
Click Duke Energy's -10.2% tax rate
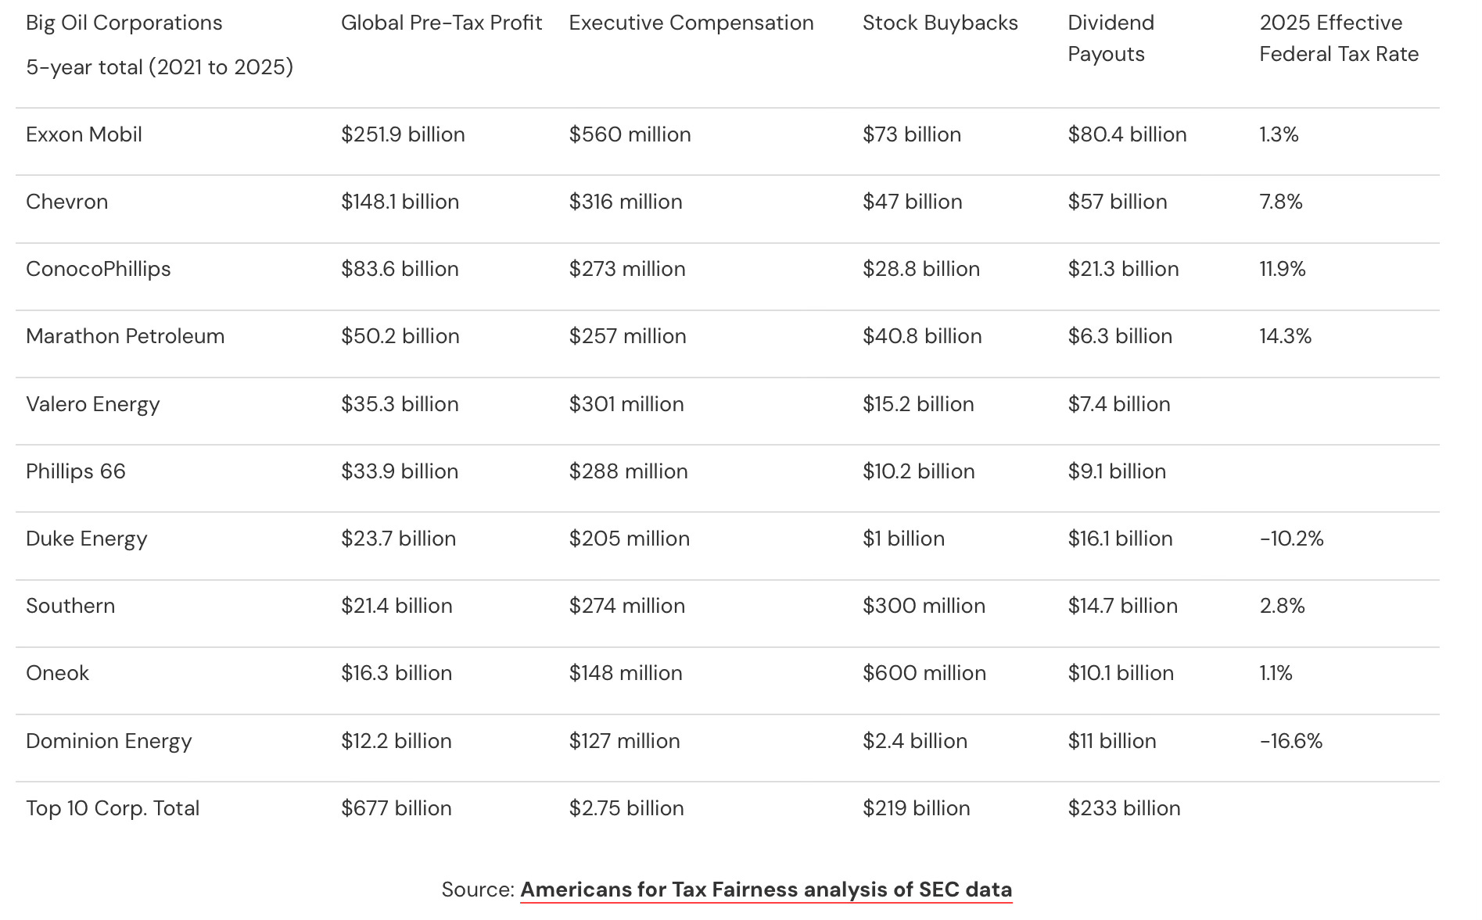point(1291,539)
